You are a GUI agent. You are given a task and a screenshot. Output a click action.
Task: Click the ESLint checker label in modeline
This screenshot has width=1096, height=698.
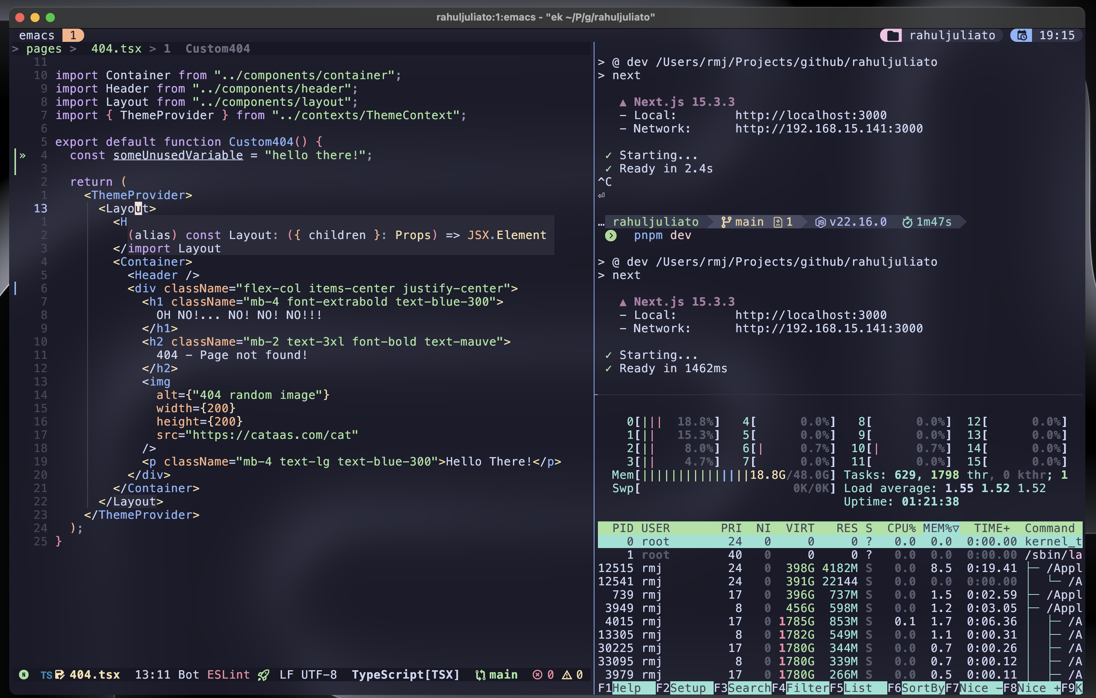point(228,675)
